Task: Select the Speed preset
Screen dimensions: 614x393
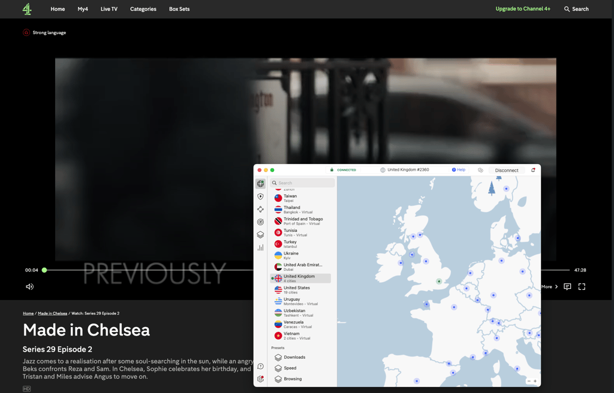Action: pos(290,368)
